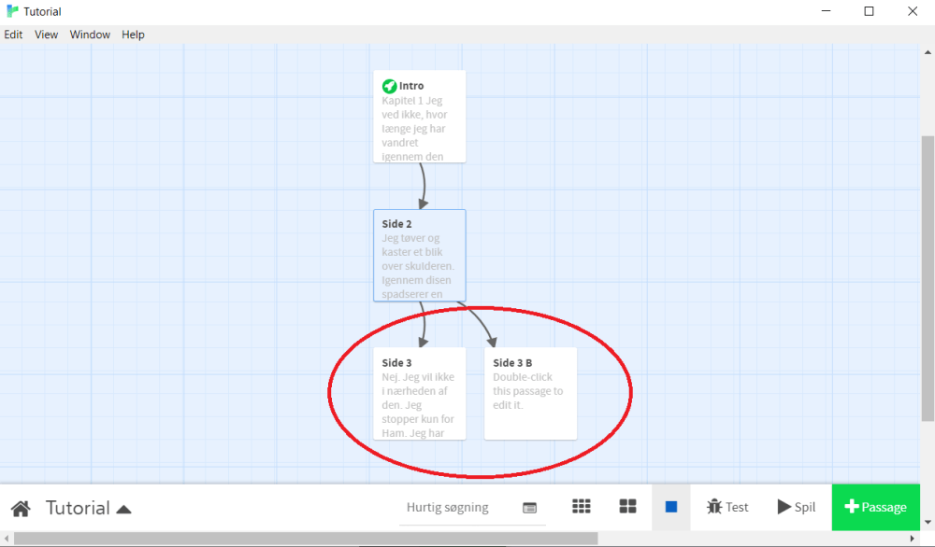Open the find and replace icon
Screen dimensions: 935x547
tap(529, 508)
